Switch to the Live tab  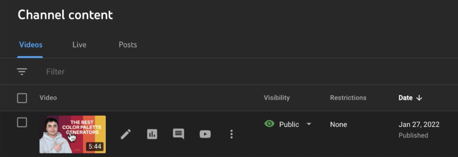point(79,45)
